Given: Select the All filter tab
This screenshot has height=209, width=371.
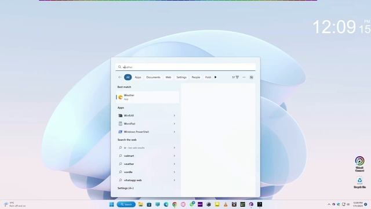Looking at the screenshot, I should tap(128, 77).
